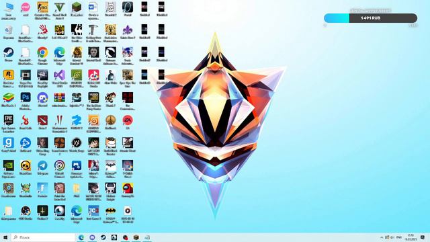Launch the Epic Games Launcher shortcut
Viewport: 430px width, 242px height.
pyautogui.click(x=9, y=120)
